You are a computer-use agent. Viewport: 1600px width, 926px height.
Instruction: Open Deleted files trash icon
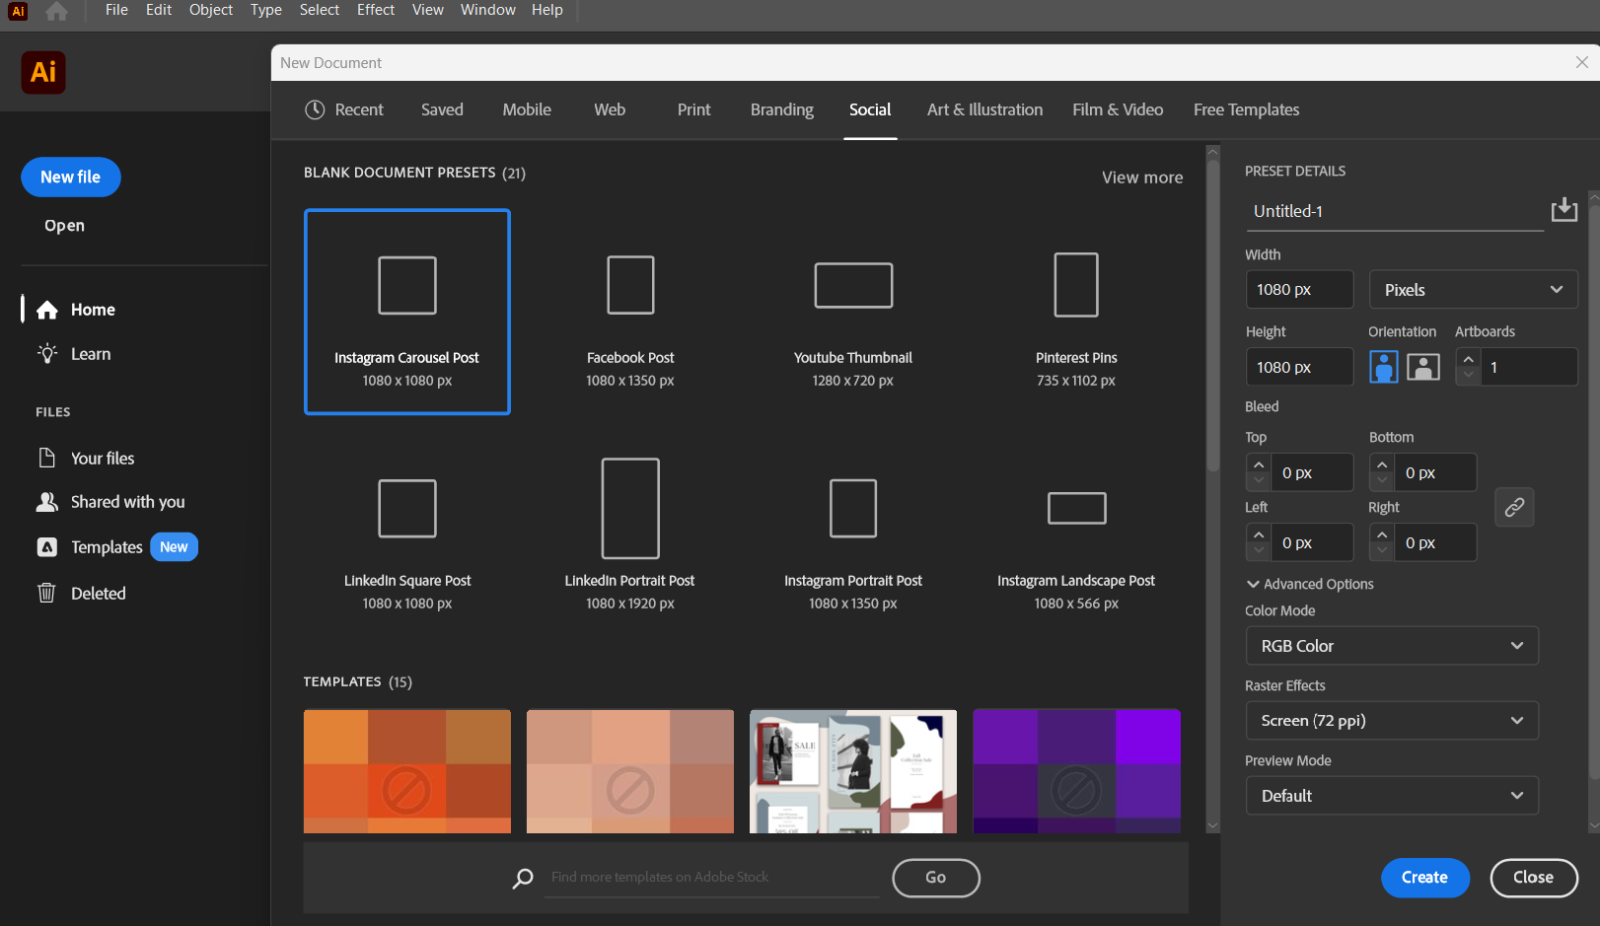pyautogui.click(x=46, y=593)
